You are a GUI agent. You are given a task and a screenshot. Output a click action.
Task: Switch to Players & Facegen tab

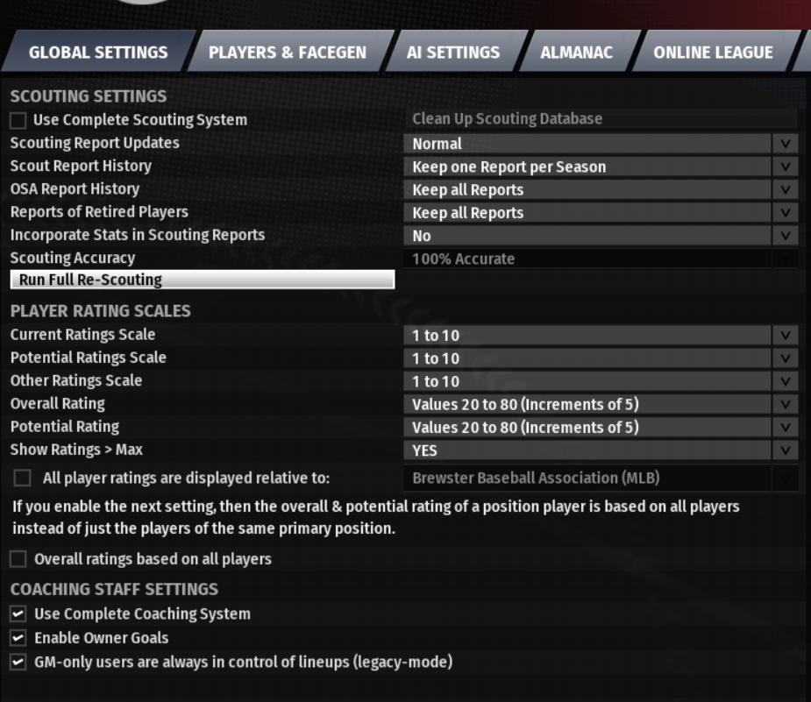pyautogui.click(x=288, y=52)
